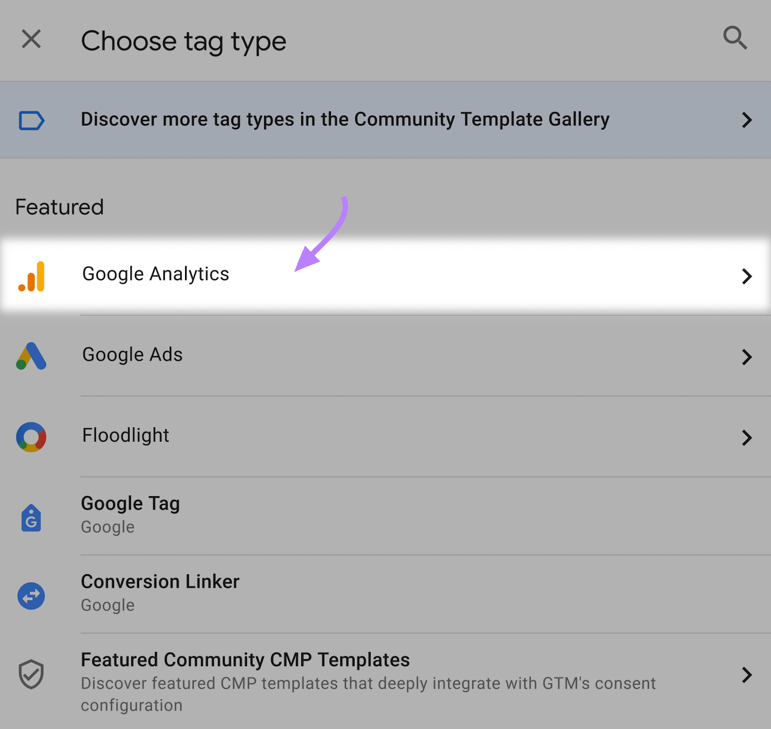Select Featured Community CMP Templates
The height and width of the screenshot is (729, 771).
pyautogui.click(x=245, y=660)
